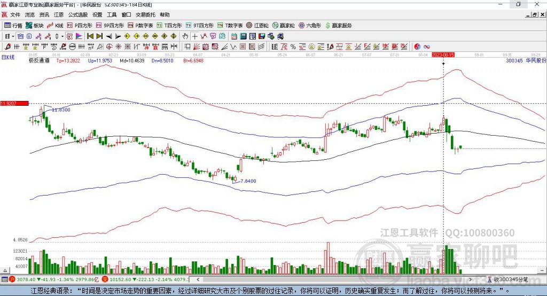Open the calculator icon
547x296 pixels.
(243, 36)
